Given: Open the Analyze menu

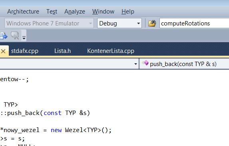Looking at the screenshot, I should (75, 12).
